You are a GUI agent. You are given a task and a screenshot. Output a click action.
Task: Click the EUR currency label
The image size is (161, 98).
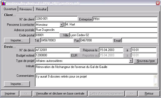(74, 56)
